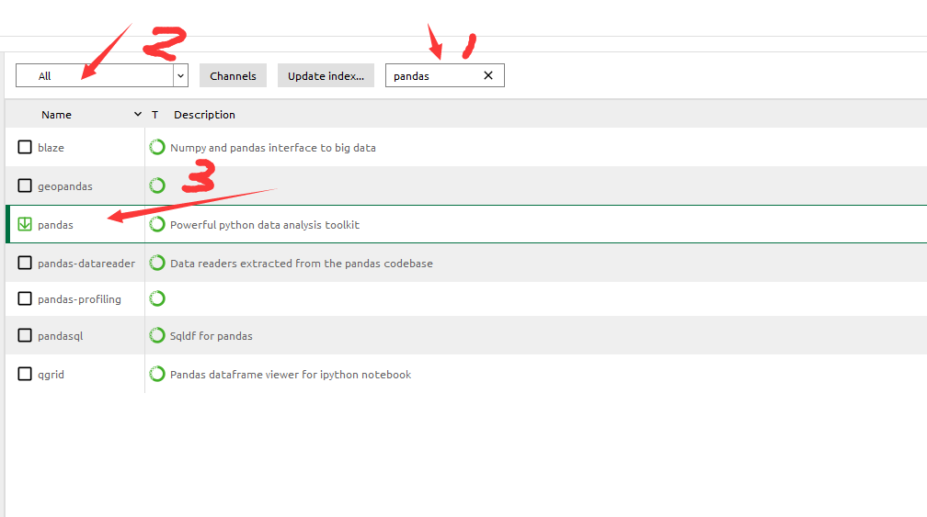
Task: Select the pandasql package name
Action: (61, 336)
